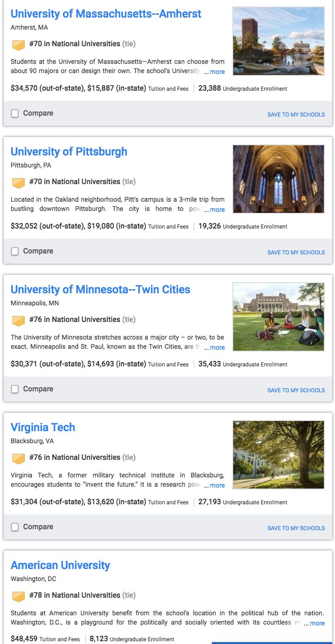Viewport: 335px width, 644px height.
Task: Click the ranking badge icon for Minnesota--Twin Cities
Action: tap(18, 321)
